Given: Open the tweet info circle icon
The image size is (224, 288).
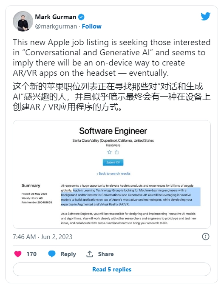Looking at the screenshot, I should click(x=205, y=237).
